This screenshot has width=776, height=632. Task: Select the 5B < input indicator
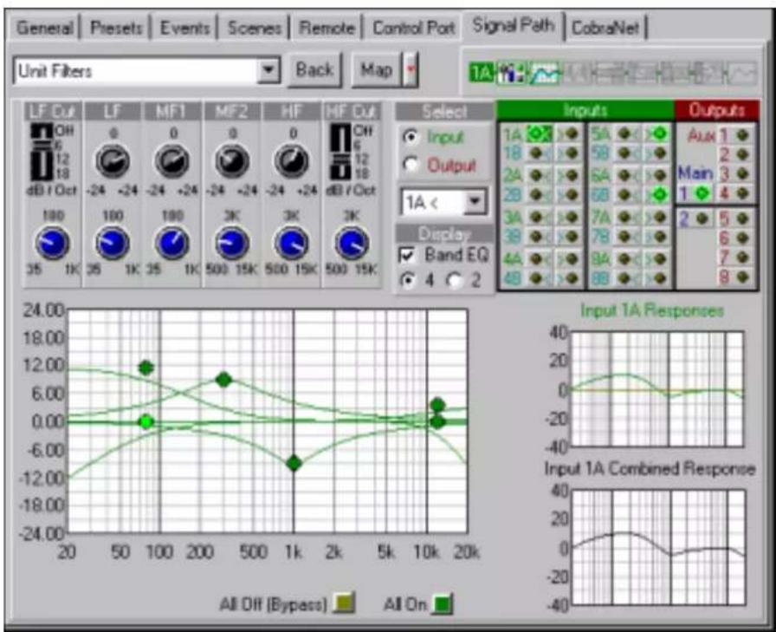coord(624,153)
